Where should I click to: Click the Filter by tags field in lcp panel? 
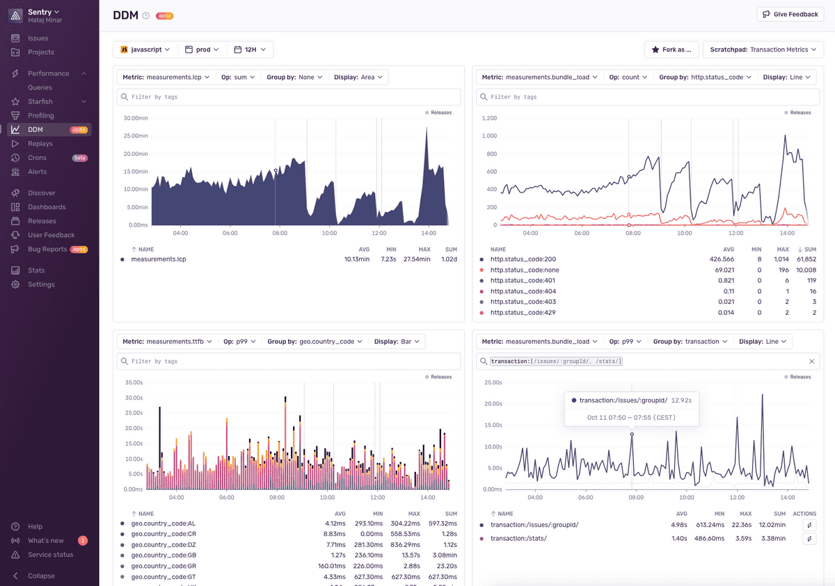pos(289,97)
